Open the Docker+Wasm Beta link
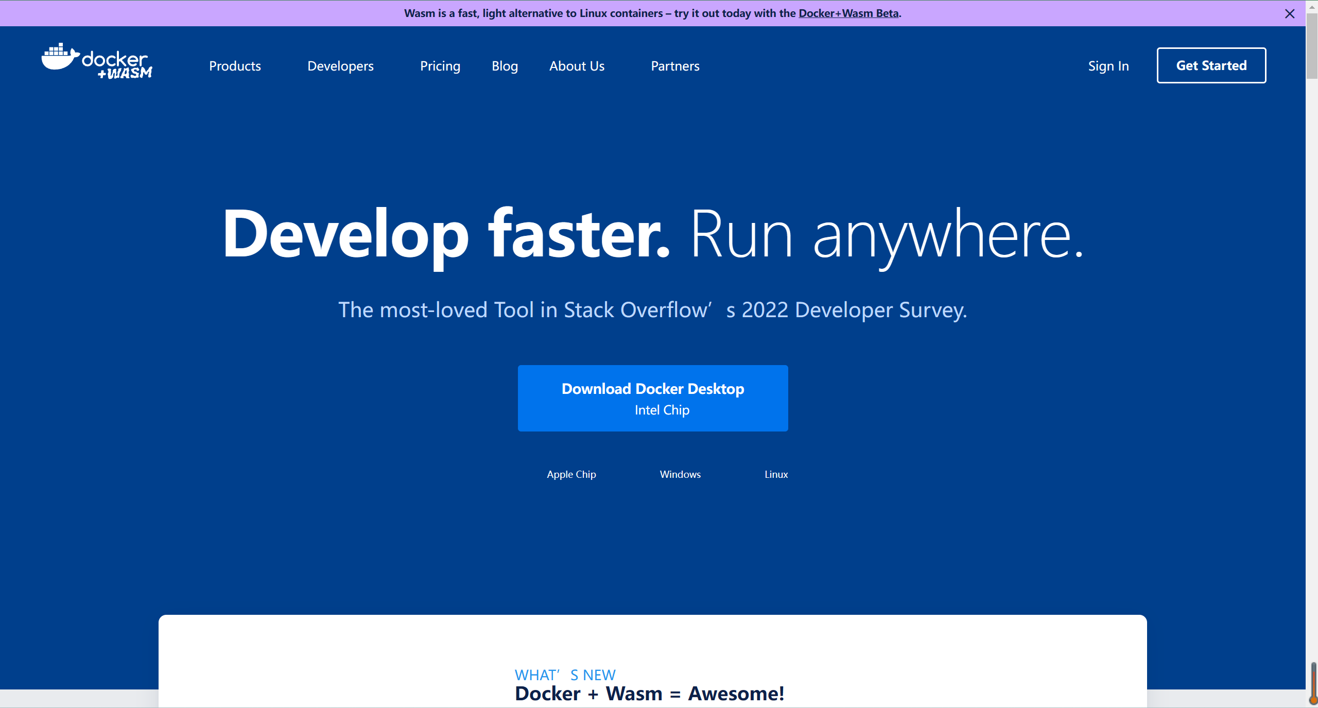The height and width of the screenshot is (708, 1318). [x=848, y=13]
